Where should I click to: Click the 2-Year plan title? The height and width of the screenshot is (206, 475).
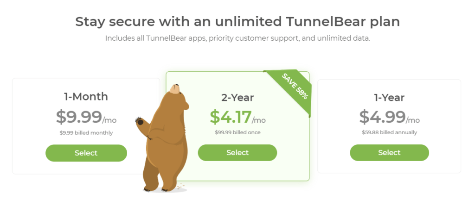tap(237, 97)
